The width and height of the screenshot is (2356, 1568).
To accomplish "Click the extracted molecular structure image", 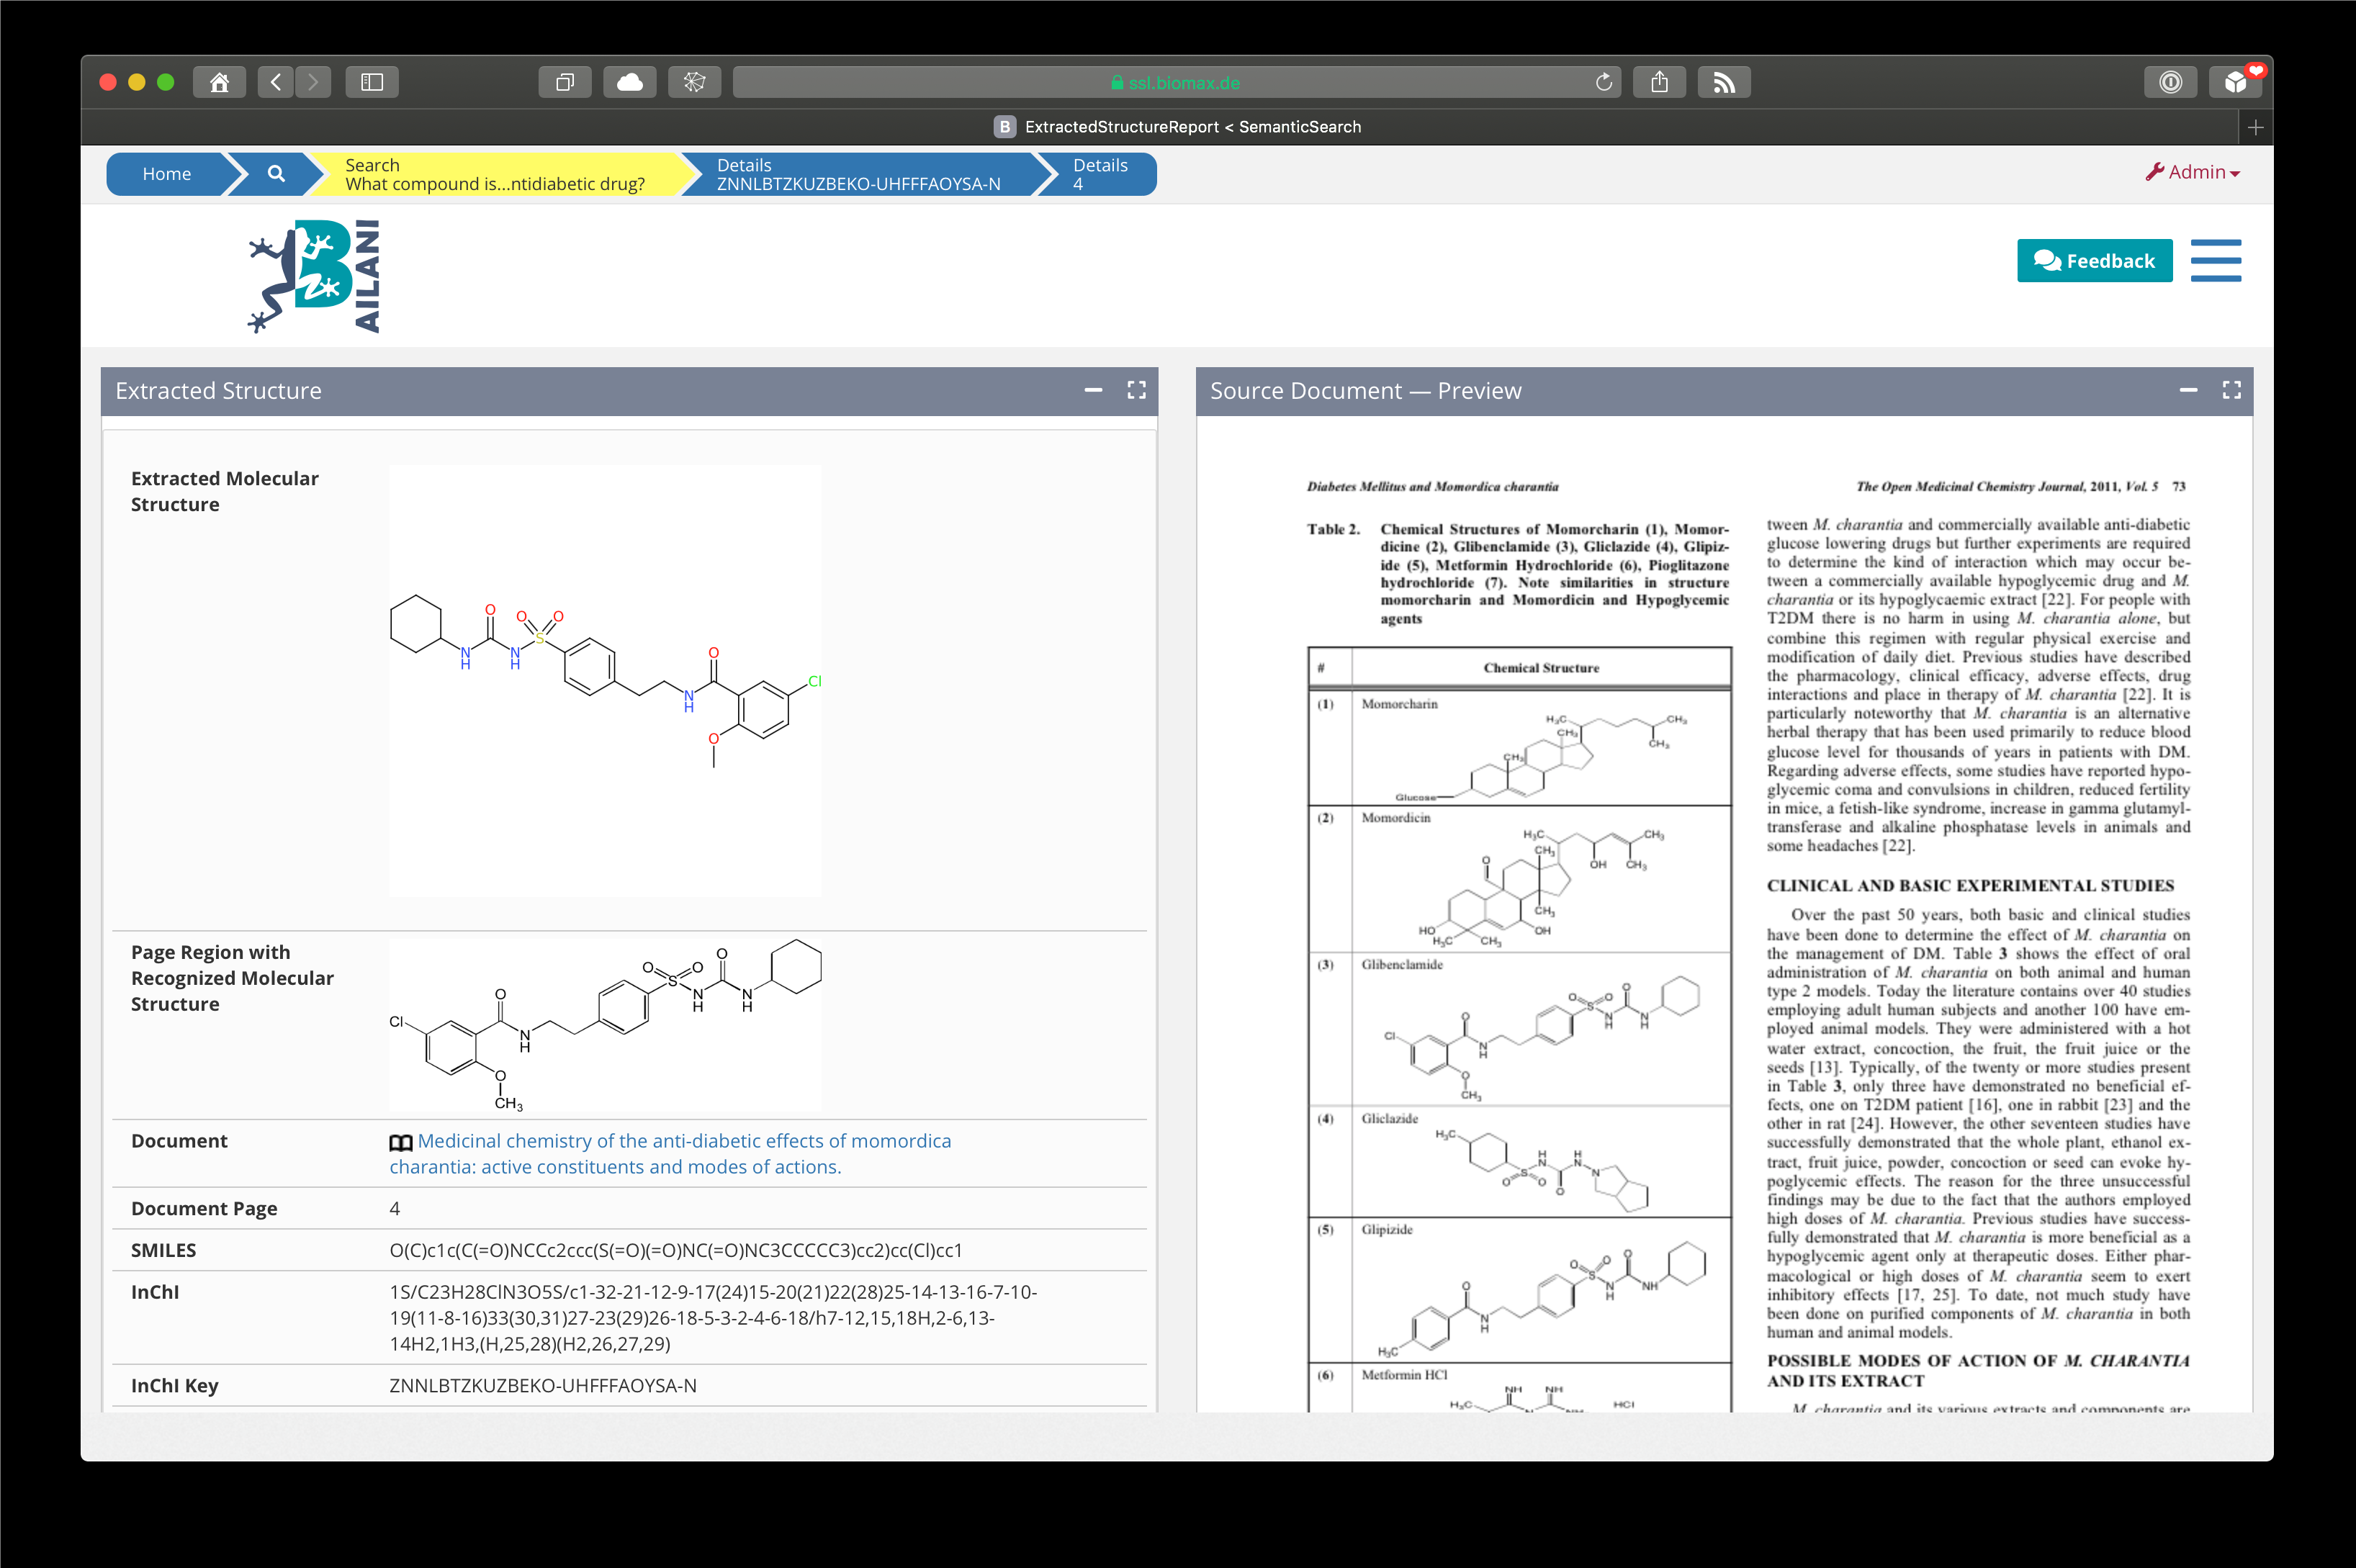I will pyautogui.click(x=605, y=681).
